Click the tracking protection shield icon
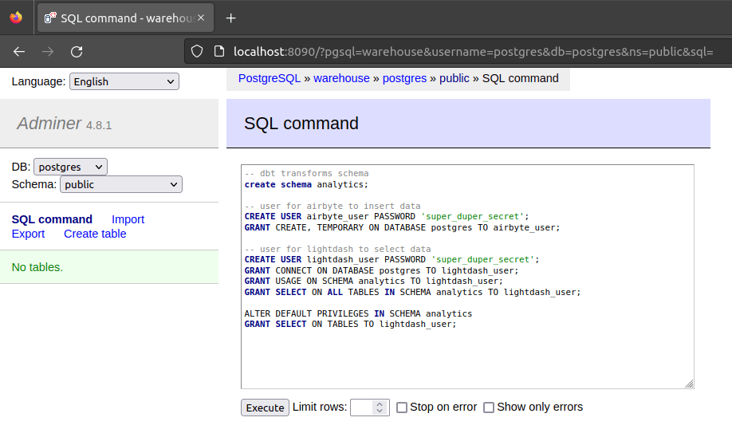Image resolution: width=732 pixels, height=445 pixels. (197, 51)
